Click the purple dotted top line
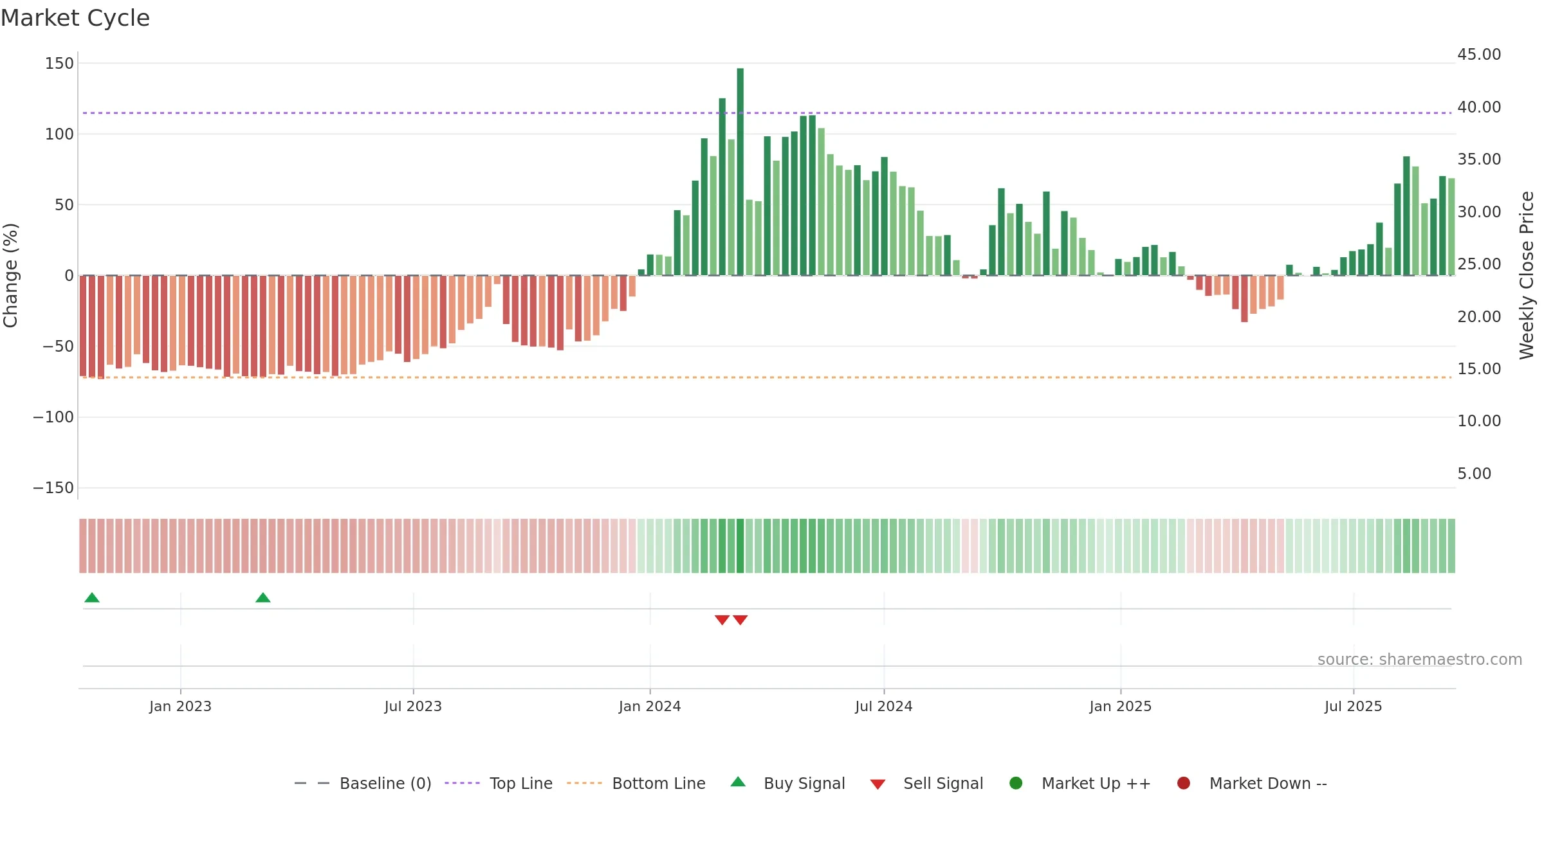Viewport: 1544px width, 868px height. (x=767, y=113)
